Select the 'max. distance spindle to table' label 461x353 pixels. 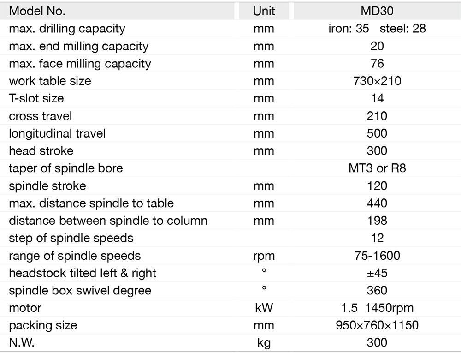[x=91, y=203]
